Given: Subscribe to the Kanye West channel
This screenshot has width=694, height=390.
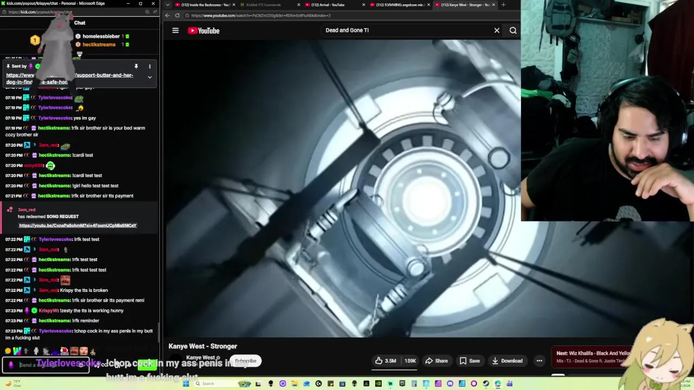Looking at the screenshot, I should pyautogui.click(x=246, y=361).
